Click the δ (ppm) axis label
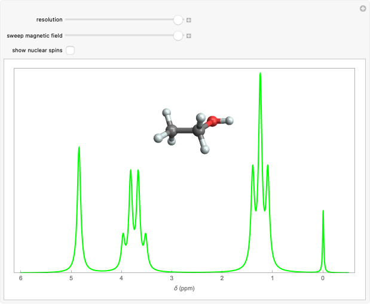370x304 pixels. [x=184, y=289]
